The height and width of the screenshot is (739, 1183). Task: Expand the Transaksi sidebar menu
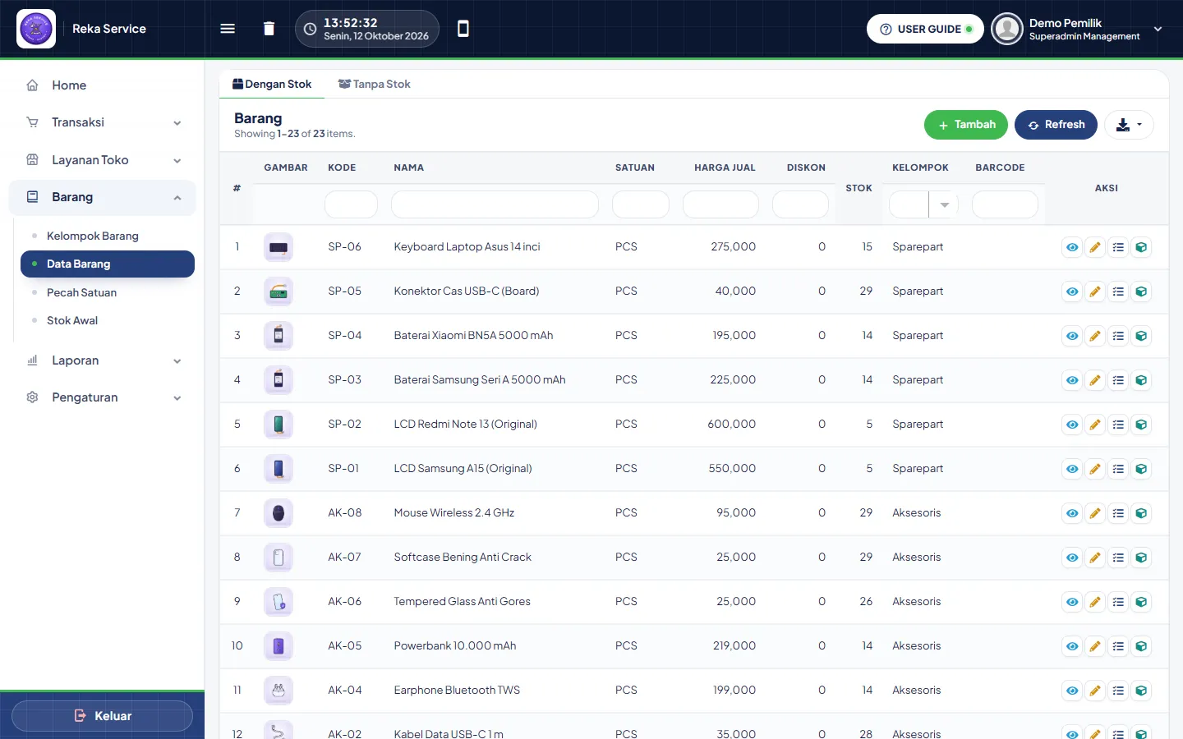coord(103,122)
